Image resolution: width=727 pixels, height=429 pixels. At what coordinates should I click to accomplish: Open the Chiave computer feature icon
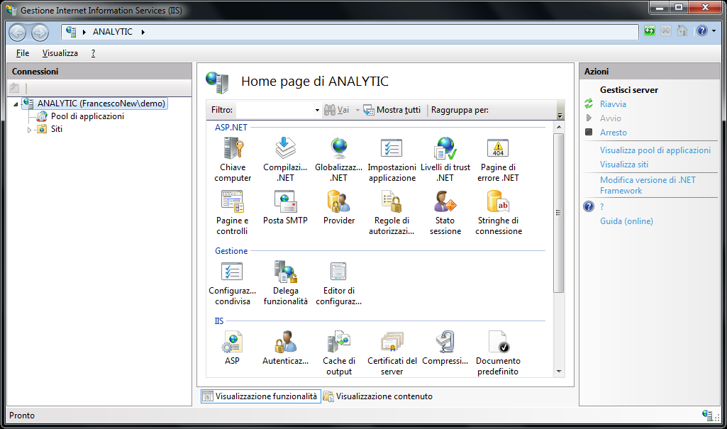click(233, 150)
